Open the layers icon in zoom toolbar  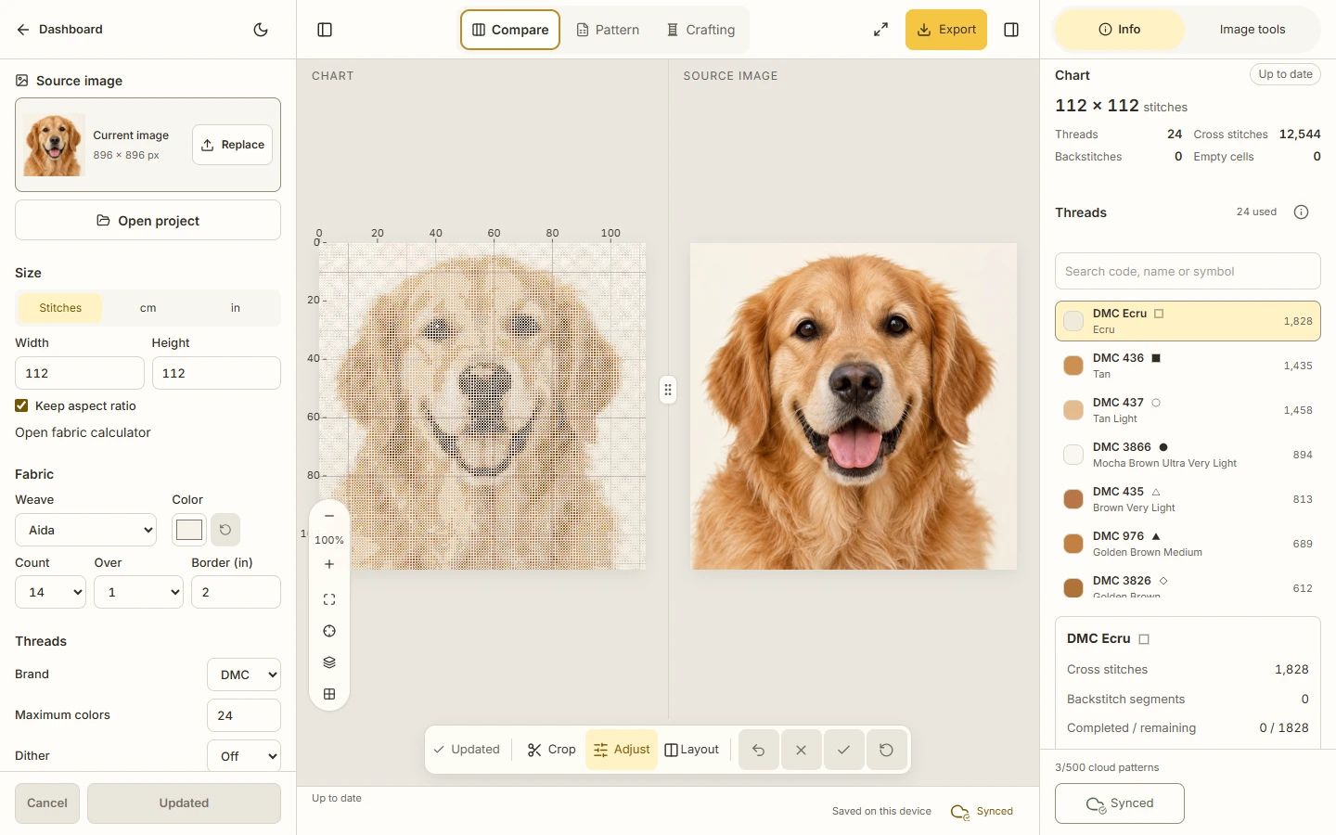[329, 662]
